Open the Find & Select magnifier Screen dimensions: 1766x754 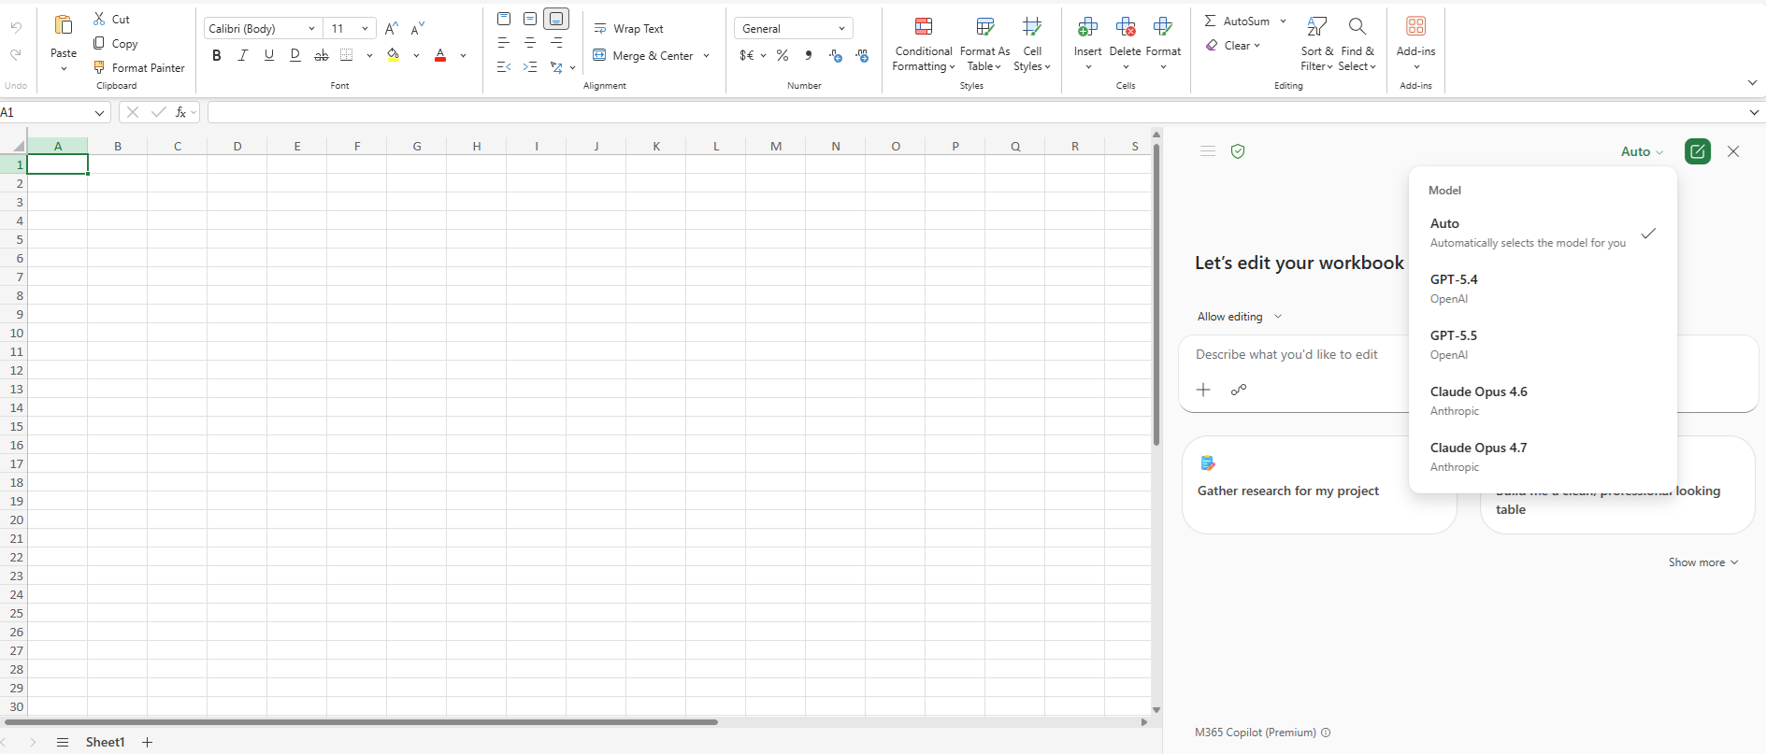pos(1357,26)
